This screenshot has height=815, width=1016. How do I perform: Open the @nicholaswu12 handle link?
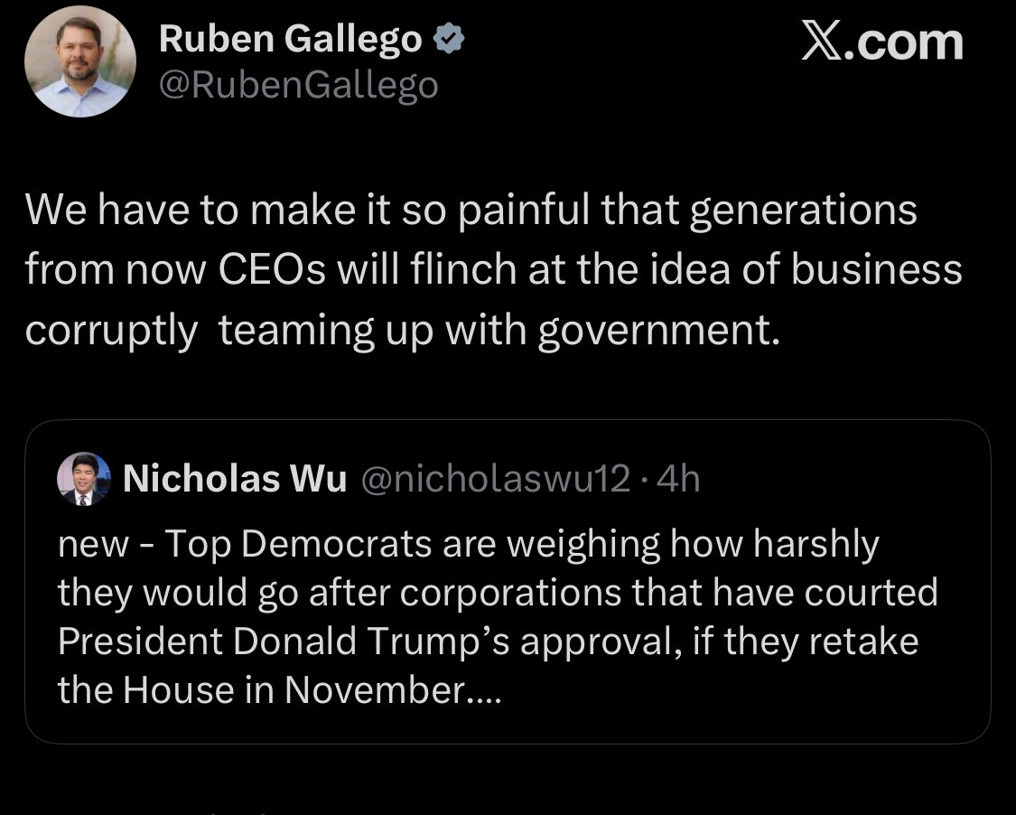[496, 479]
